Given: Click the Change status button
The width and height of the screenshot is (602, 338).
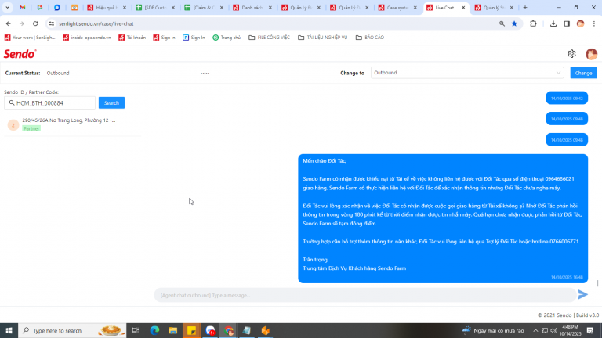Looking at the screenshot, I should point(583,73).
